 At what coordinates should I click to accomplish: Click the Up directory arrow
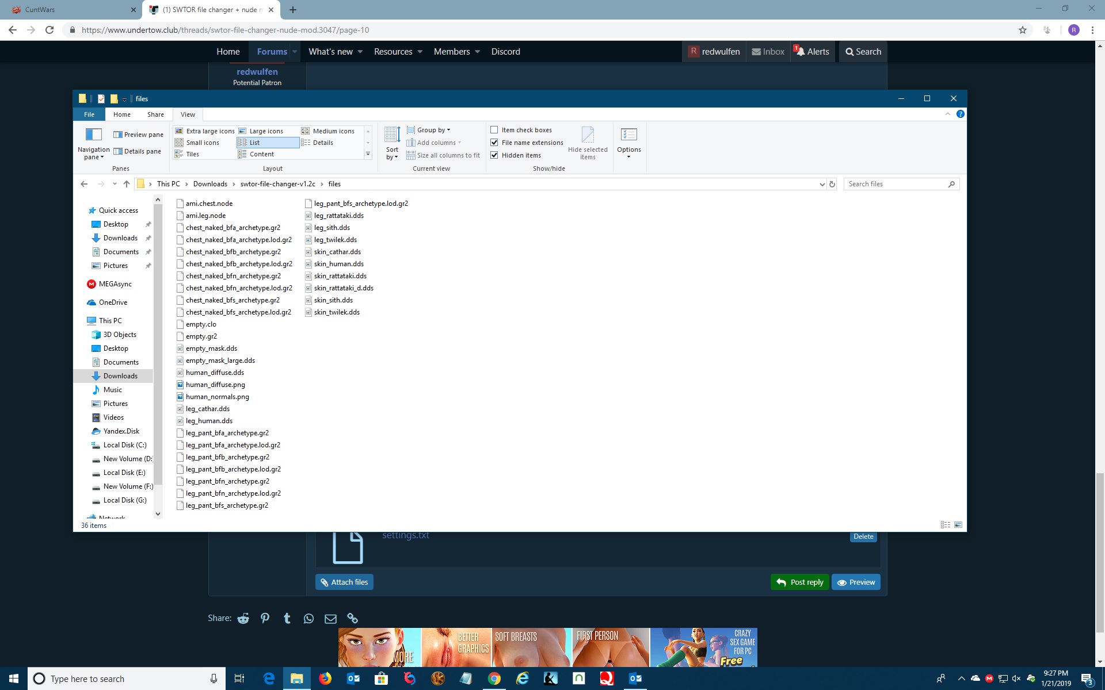click(127, 184)
